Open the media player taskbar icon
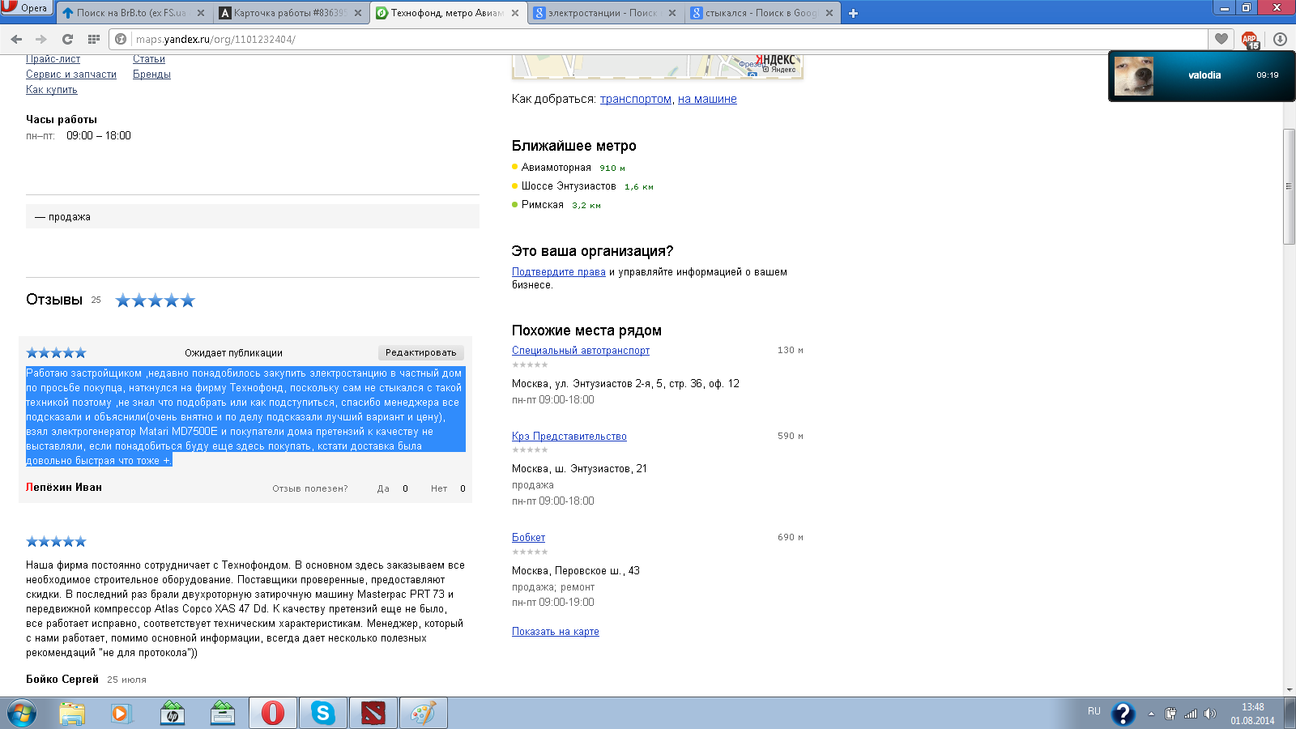Screen dimensions: 1296x729 pos(121,714)
